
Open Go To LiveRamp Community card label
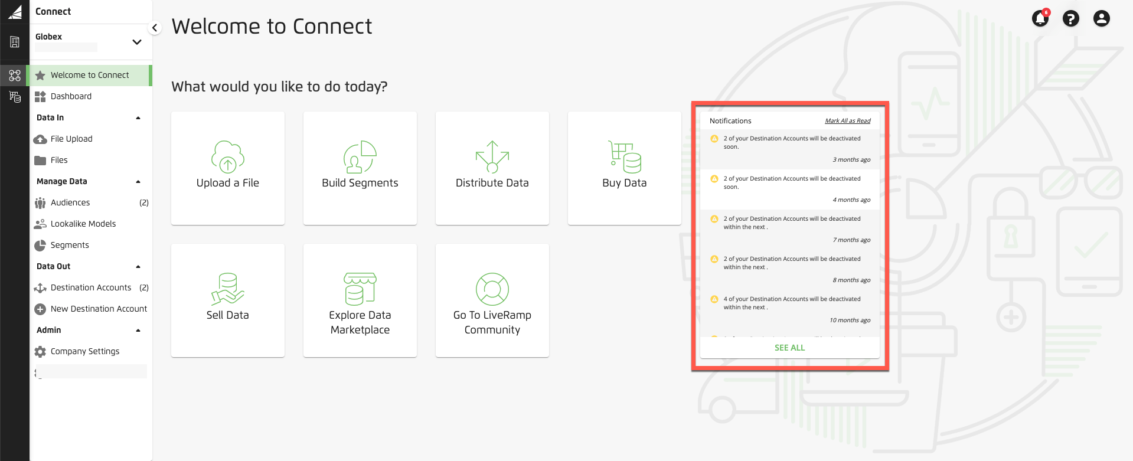492,322
